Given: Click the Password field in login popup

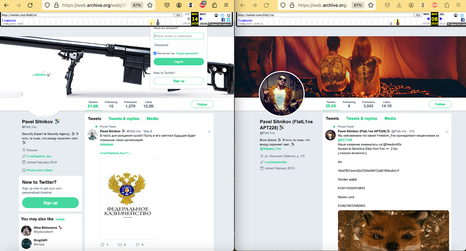Looking at the screenshot, I should 179,45.
